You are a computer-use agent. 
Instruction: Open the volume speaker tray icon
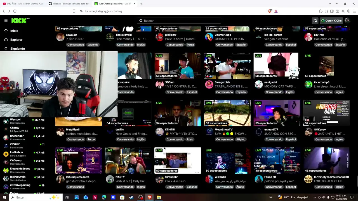coord(324,197)
